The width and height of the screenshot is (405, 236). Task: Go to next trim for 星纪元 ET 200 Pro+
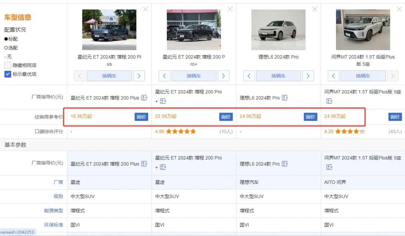tap(223, 76)
